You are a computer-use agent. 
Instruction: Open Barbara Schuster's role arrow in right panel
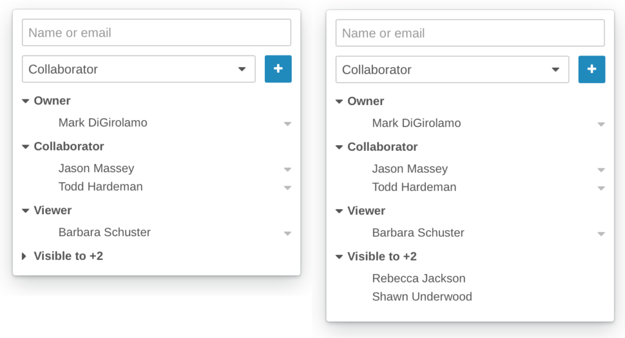tap(601, 234)
